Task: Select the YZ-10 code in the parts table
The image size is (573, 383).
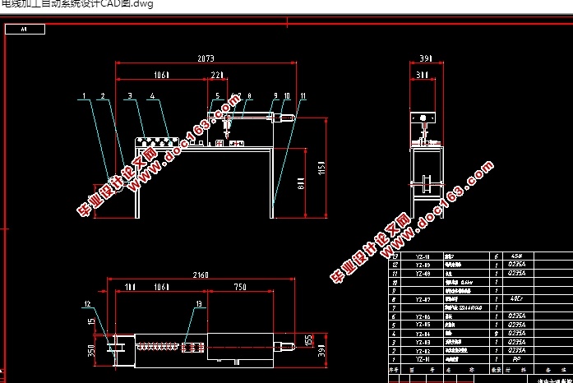Action: (x=423, y=256)
